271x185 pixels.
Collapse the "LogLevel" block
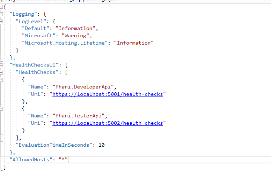point(1,21)
